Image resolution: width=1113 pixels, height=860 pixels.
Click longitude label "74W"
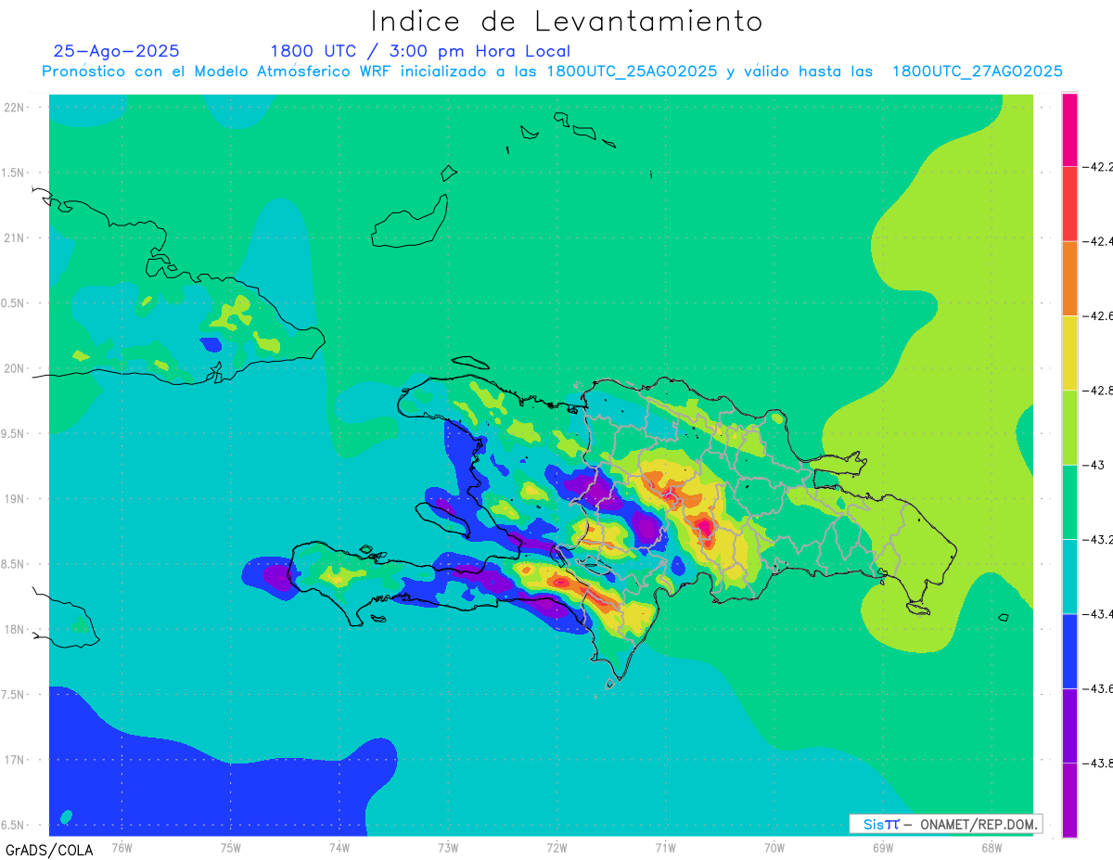tap(339, 847)
